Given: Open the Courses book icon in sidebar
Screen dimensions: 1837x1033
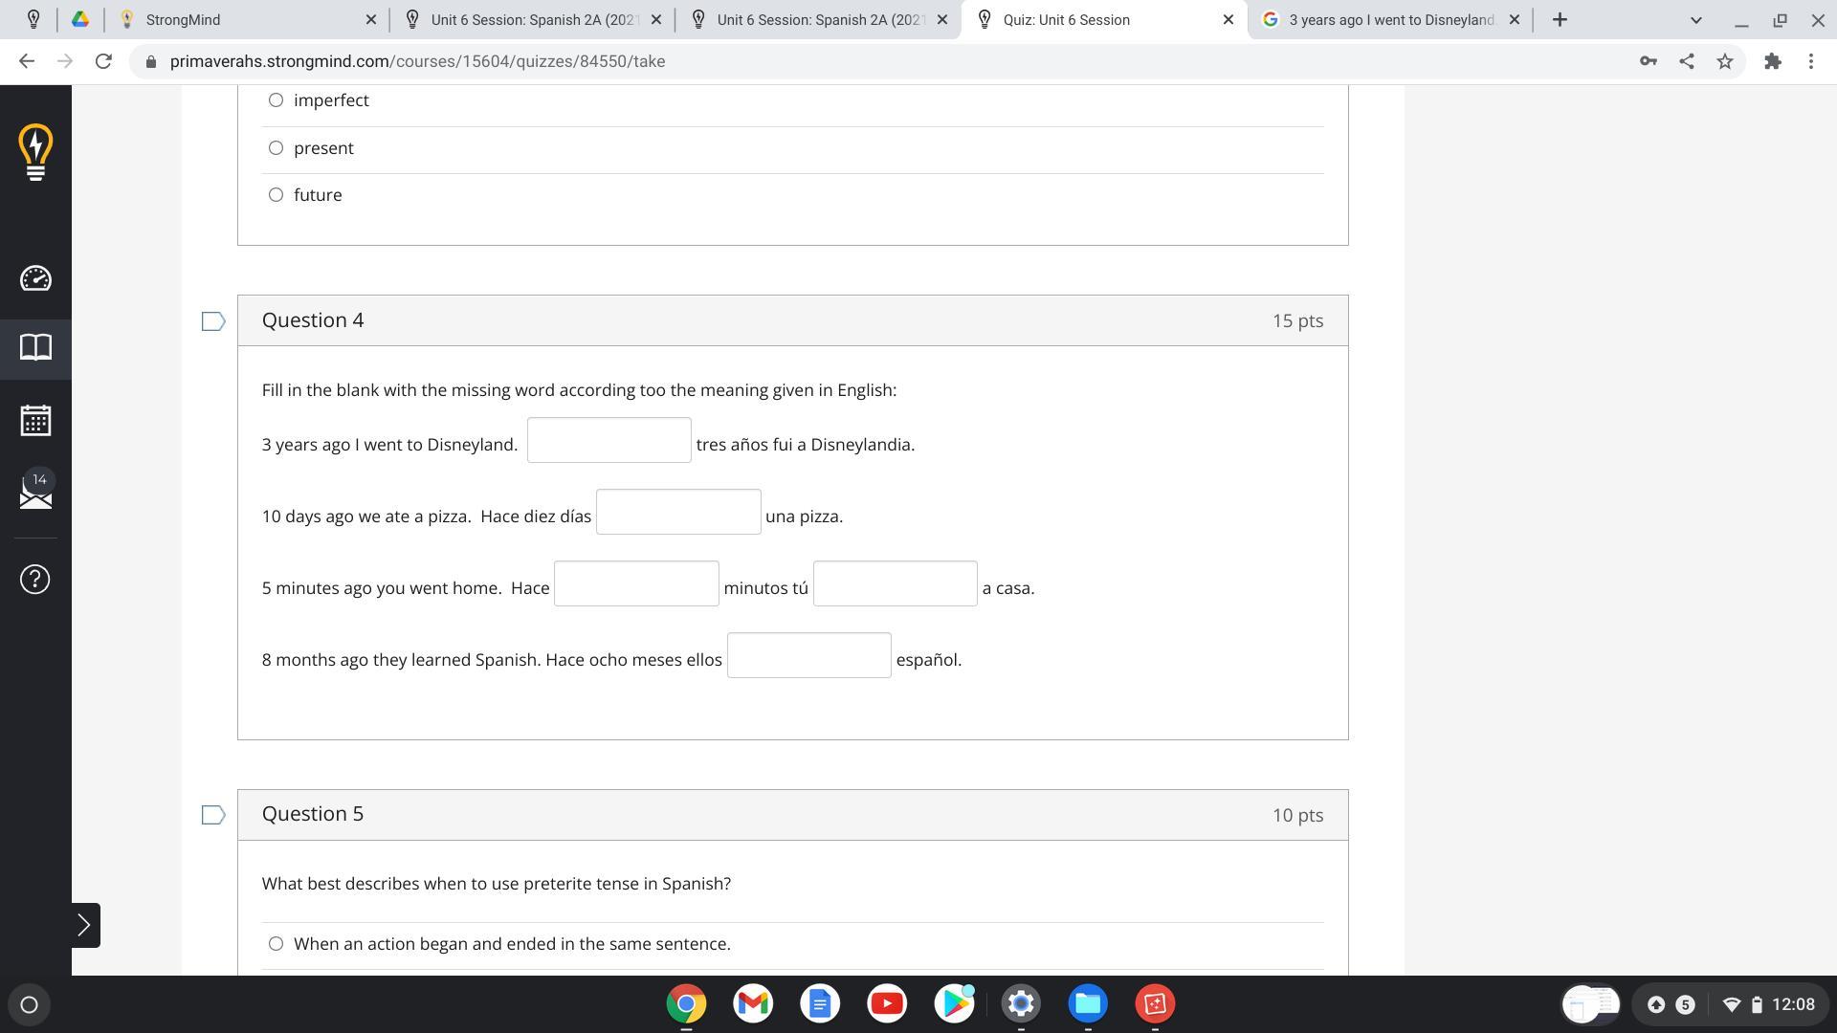Looking at the screenshot, I should (x=35, y=347).
